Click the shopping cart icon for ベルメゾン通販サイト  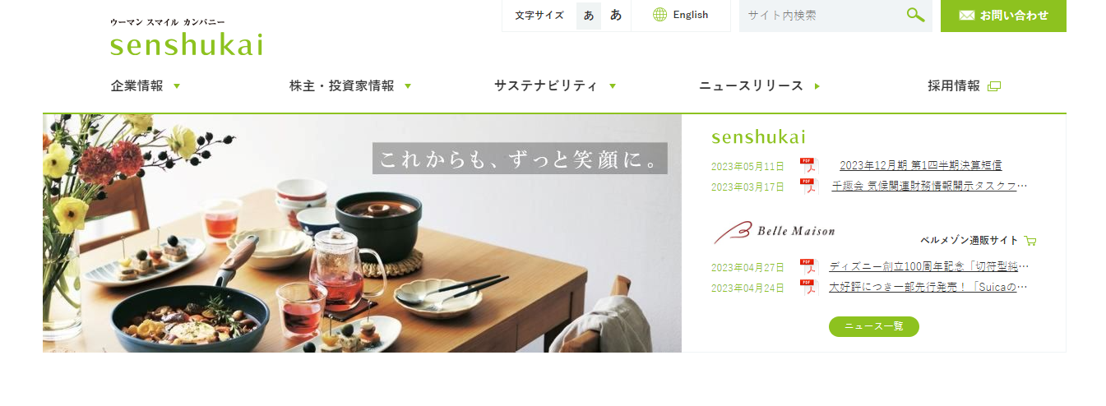pyautogui.click(x=1030, y=241)
